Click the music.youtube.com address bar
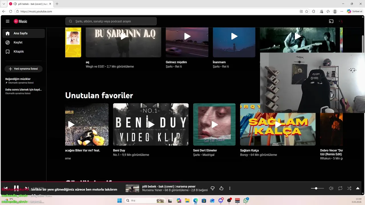 157,11
